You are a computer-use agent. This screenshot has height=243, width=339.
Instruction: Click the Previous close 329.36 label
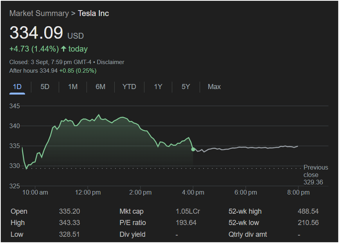(316, 175)
